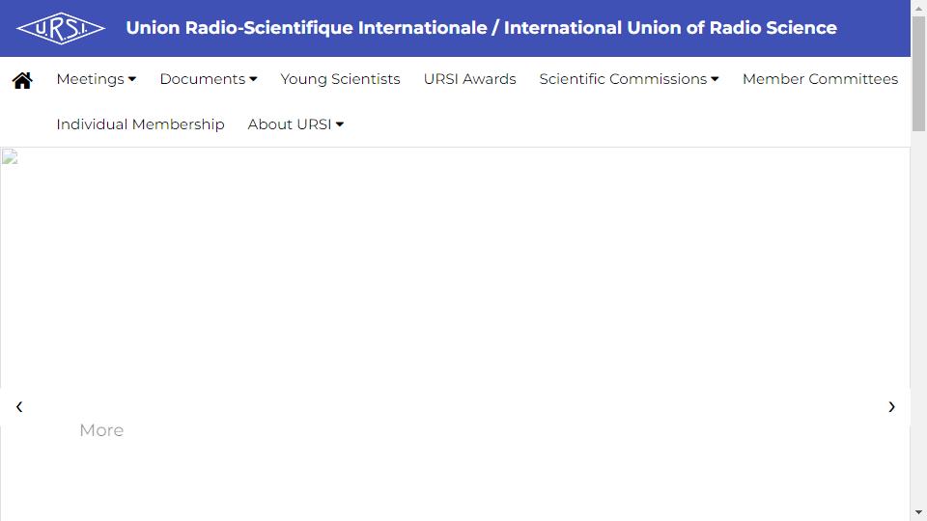Advance to next carousel slide arrow
927x521 pixels.
click(x=891, y=406)
